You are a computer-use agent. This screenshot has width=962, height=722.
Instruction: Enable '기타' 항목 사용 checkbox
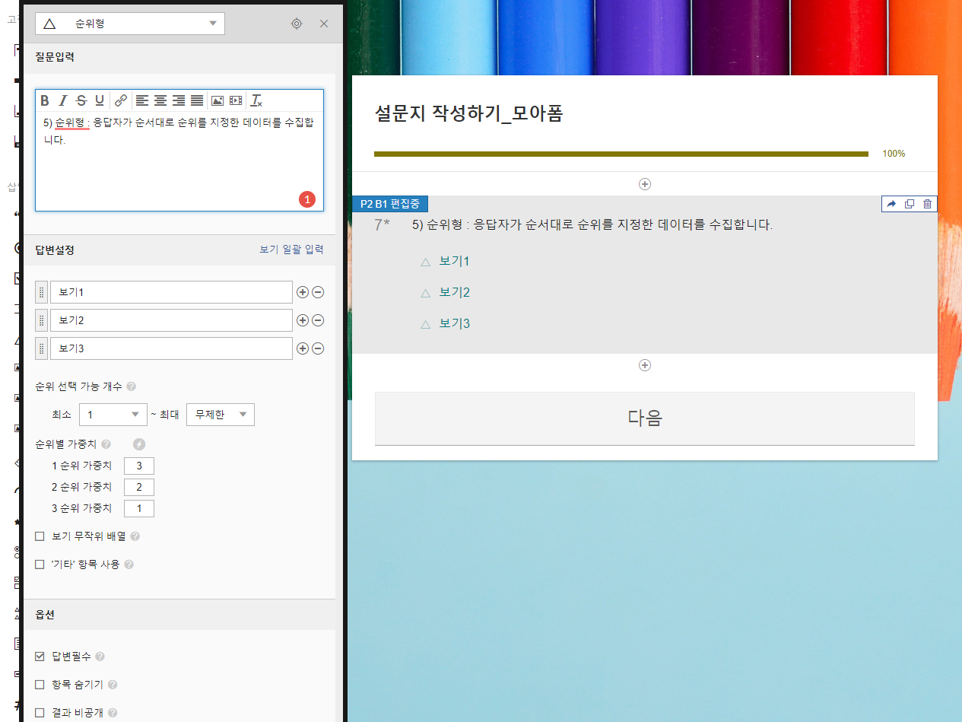tap(40, 565)
